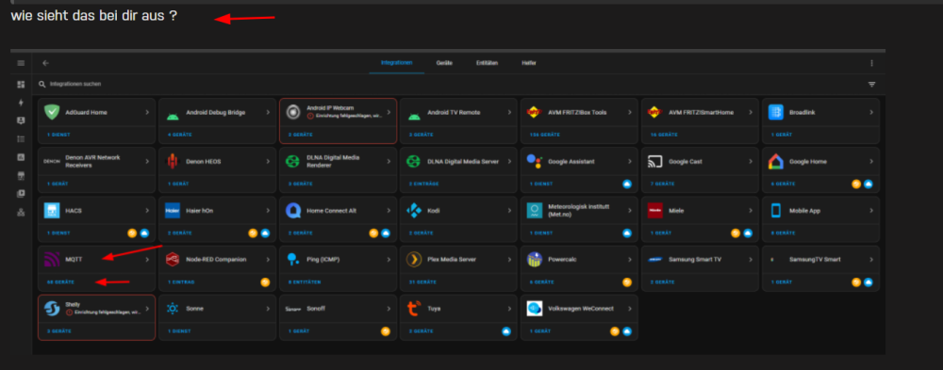Image resolution: width=943 pixels, height=370 pixels.
Task: Expand MQTT integration chevron
Action: (x=147, y=260)
